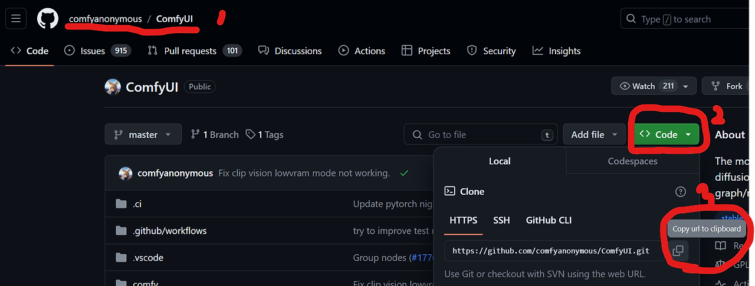Click the Go to file search field
The width and height of the screenshot is (755, 286).
pyautogui.click(x=481, y=135)
